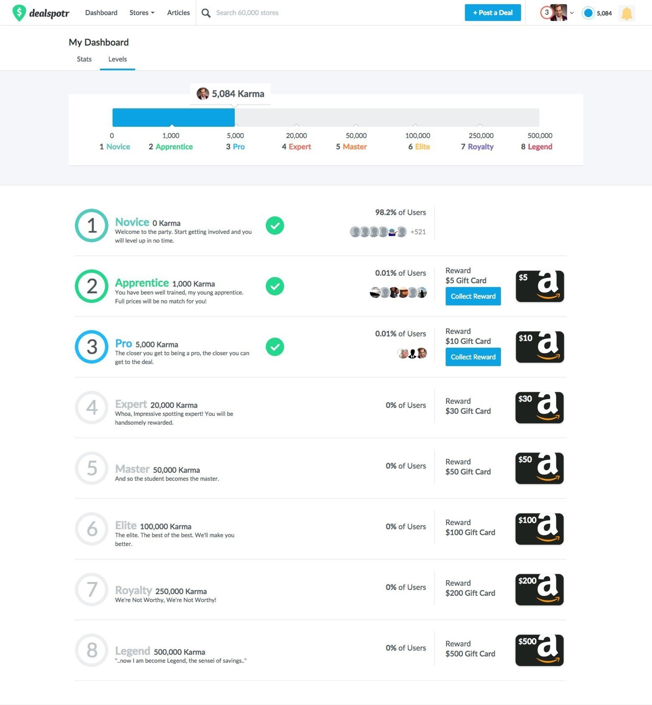Click the search 60,000 stores field
Screen dimensions: 652x705
point(247,13)
